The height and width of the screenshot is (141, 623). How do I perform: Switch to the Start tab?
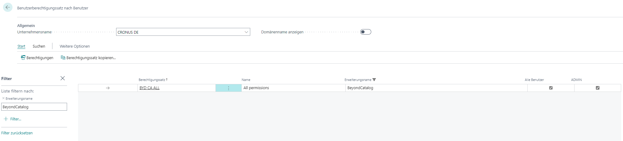21,46
